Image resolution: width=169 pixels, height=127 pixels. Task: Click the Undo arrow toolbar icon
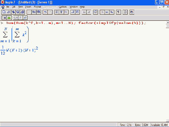pos(45,12)
